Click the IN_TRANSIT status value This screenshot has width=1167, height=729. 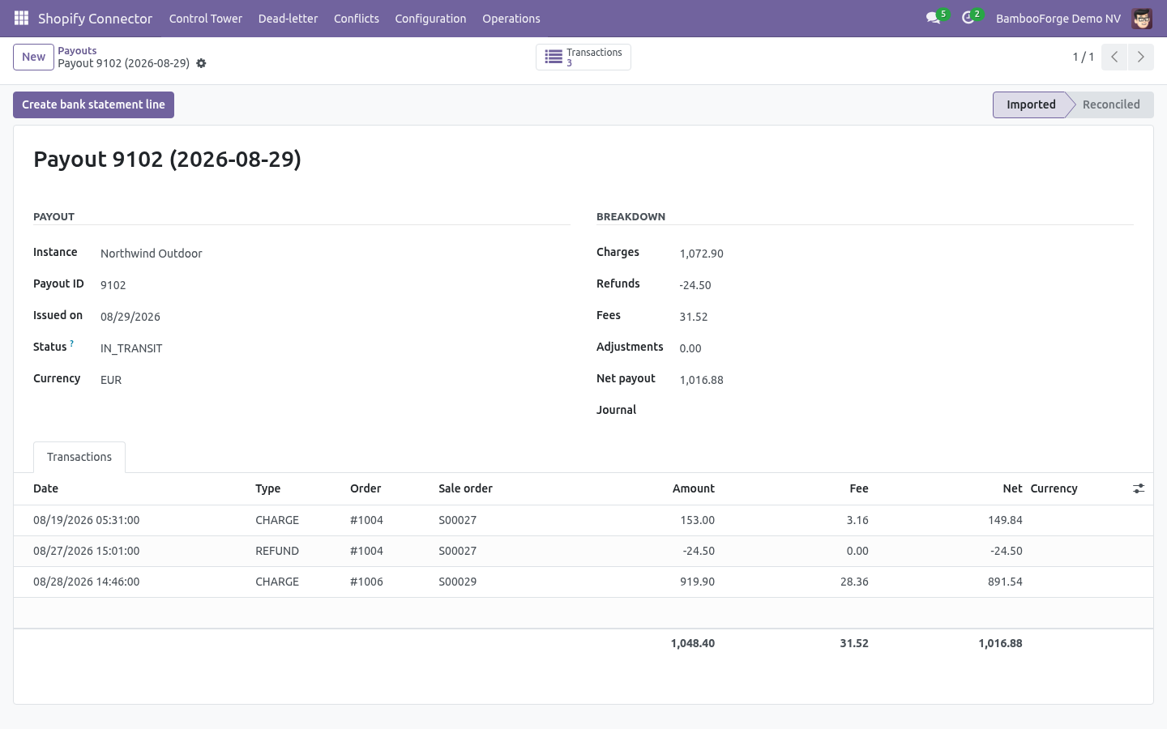131,348
